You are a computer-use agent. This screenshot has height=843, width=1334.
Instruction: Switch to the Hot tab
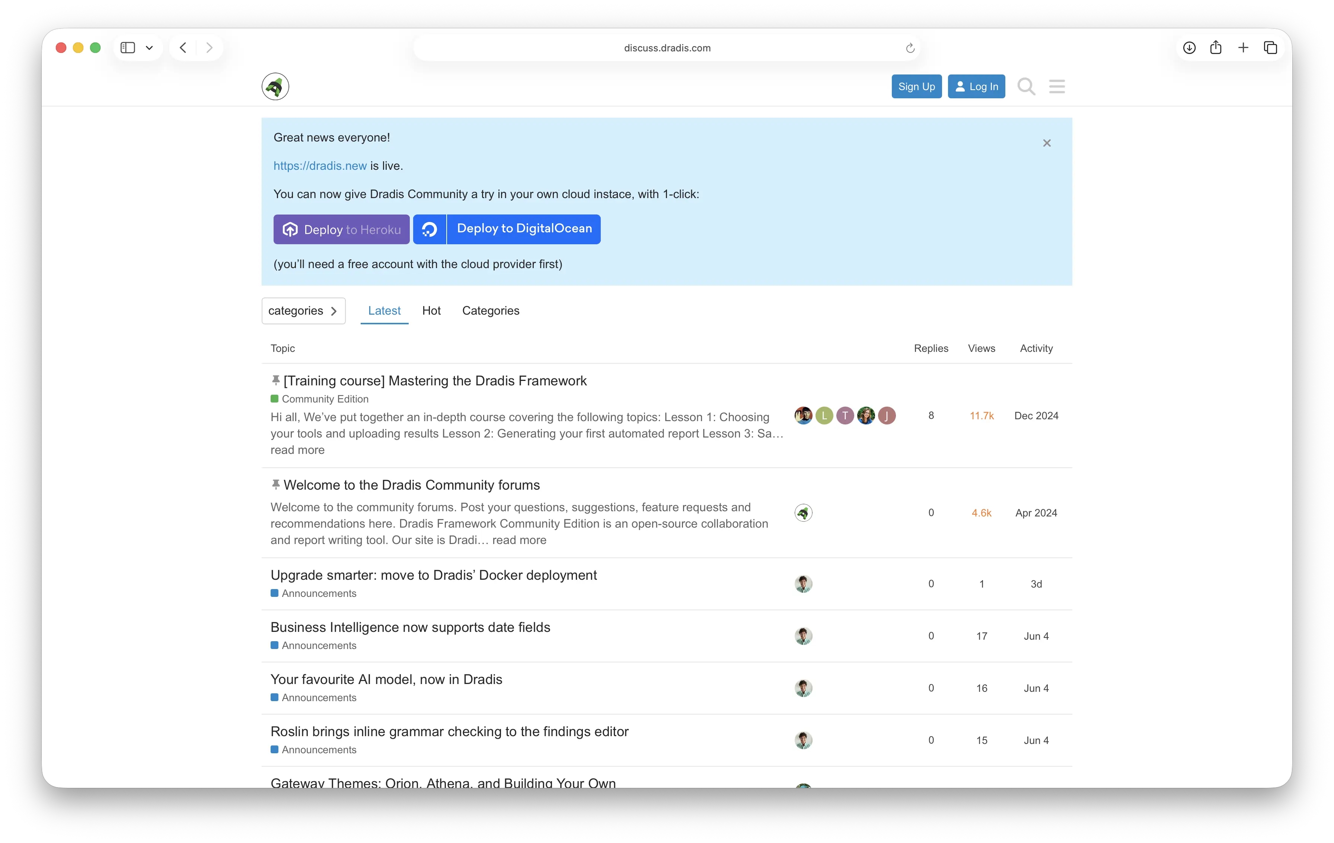431,311
